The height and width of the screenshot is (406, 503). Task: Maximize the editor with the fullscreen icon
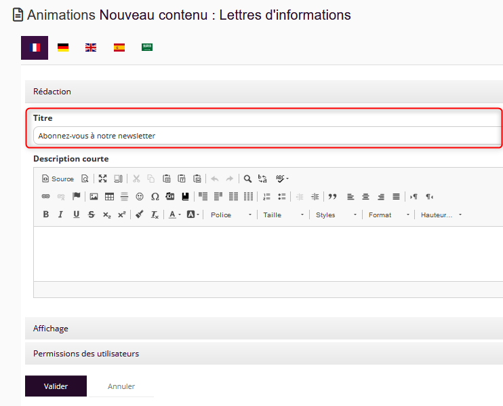pos(102,179)
